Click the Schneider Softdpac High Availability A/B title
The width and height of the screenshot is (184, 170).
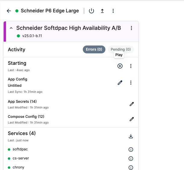click(69, 28)
